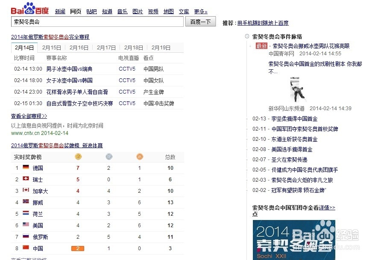Click the 2014 索契冬奥会 Sochi banner image
381x260 pixels.
click(x=294, y=240)
